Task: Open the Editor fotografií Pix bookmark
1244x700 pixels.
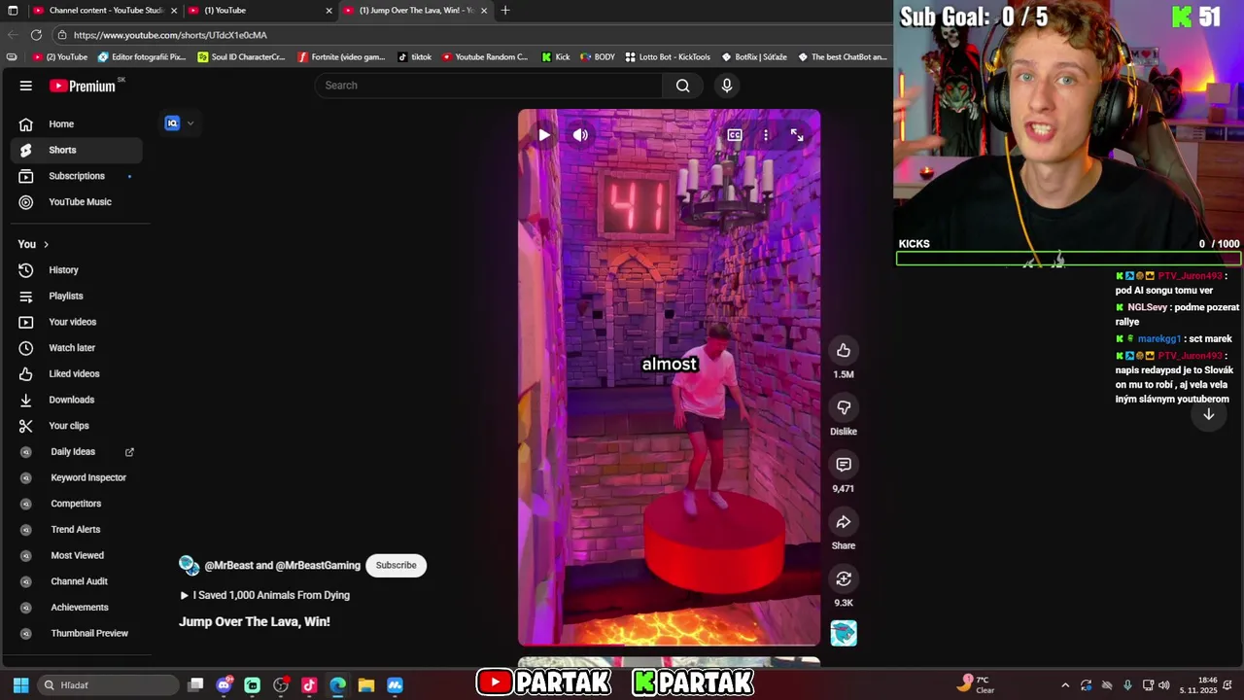Action: click(x=142, y=57)
